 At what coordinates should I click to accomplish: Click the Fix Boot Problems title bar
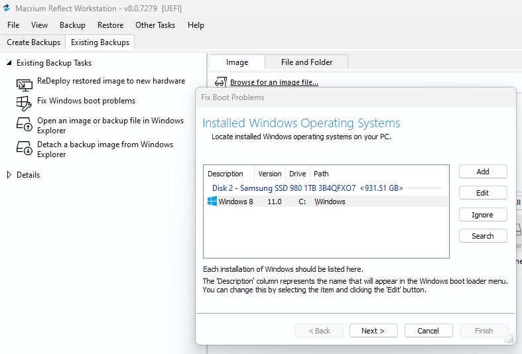click(356, 97)
